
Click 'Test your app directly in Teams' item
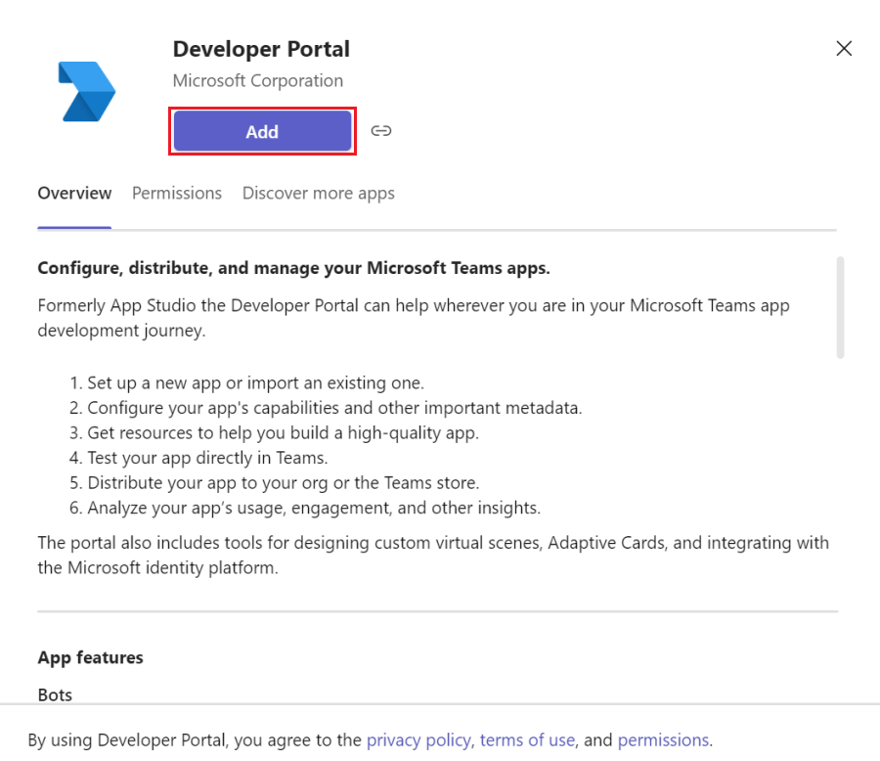pos(198,459)
